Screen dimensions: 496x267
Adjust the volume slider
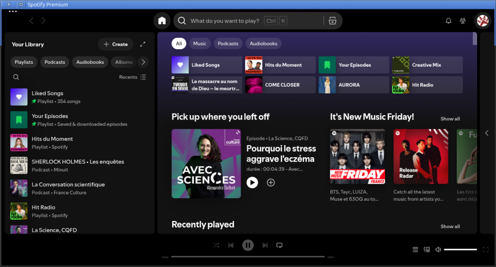coord(460,250)
